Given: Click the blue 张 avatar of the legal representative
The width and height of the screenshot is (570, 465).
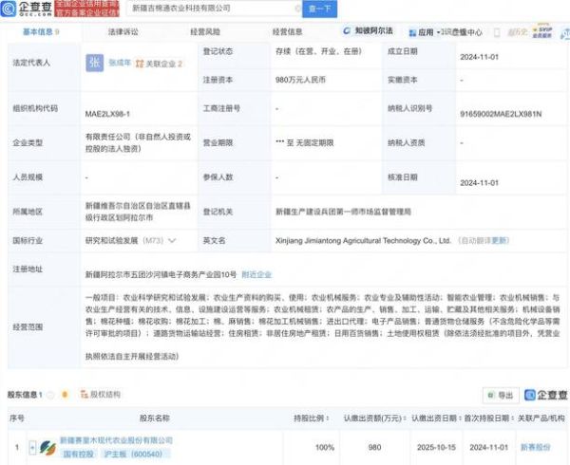Looking at the screenshot, I should [94, 63].
